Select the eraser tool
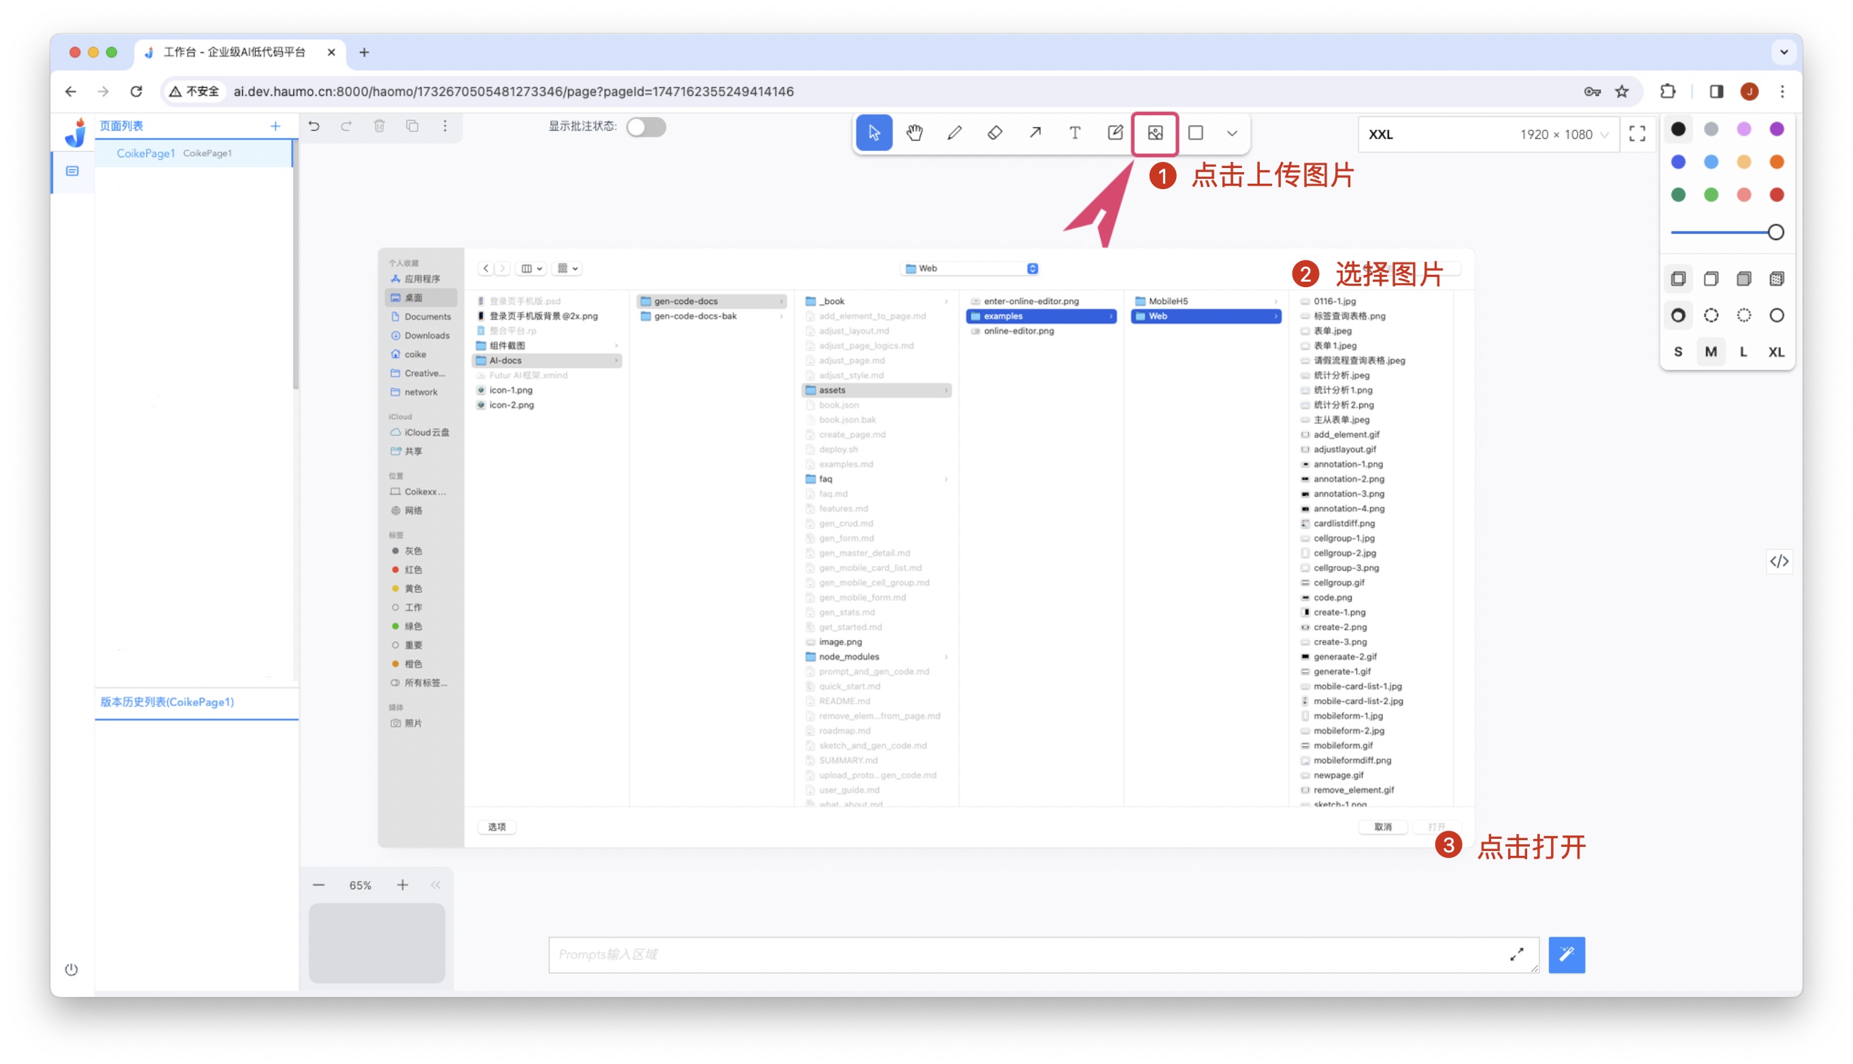 tap(995, 133)
